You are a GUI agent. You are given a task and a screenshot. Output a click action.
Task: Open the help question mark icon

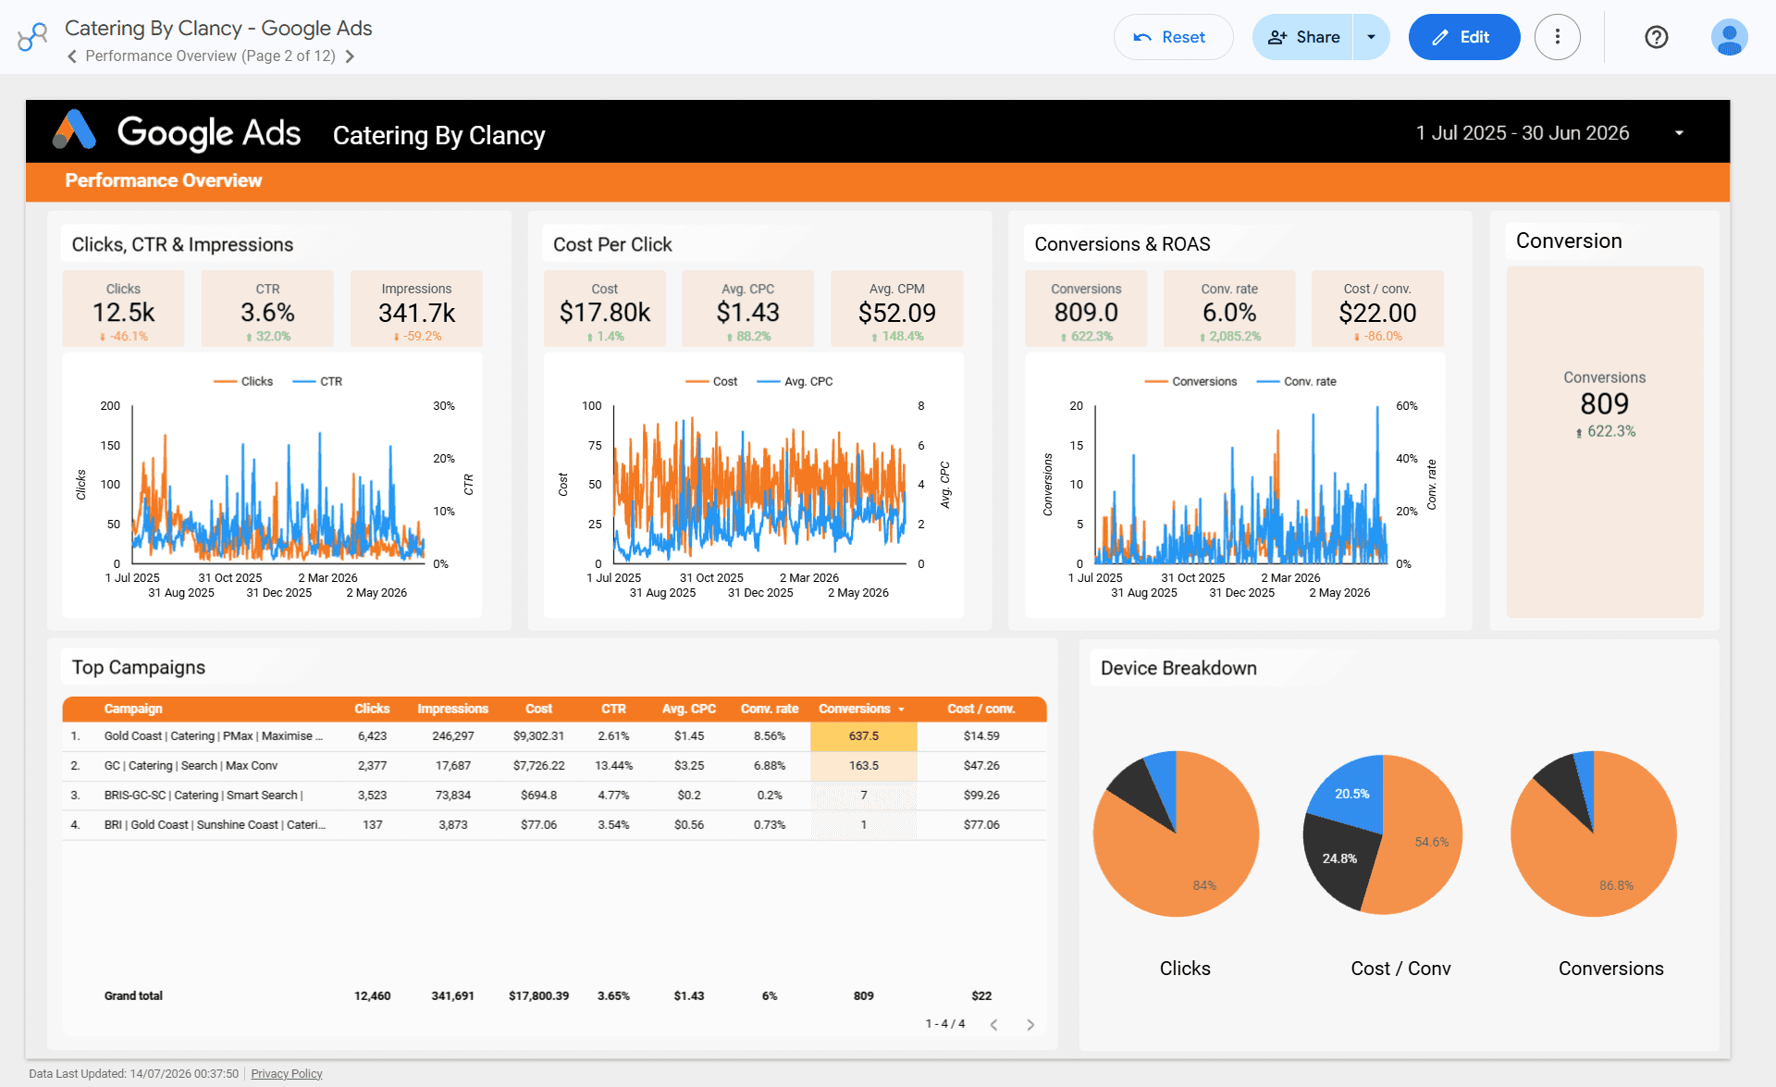[1656, 37]
